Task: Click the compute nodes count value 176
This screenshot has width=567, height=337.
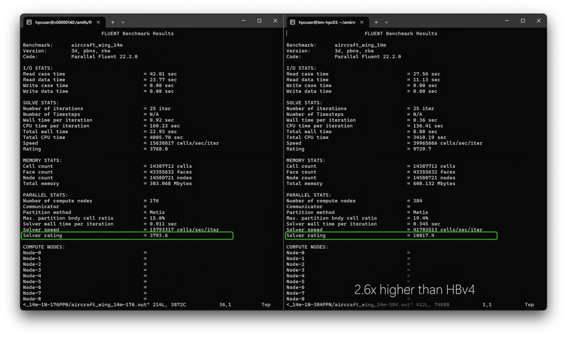Action: click(x=154, y=201)
